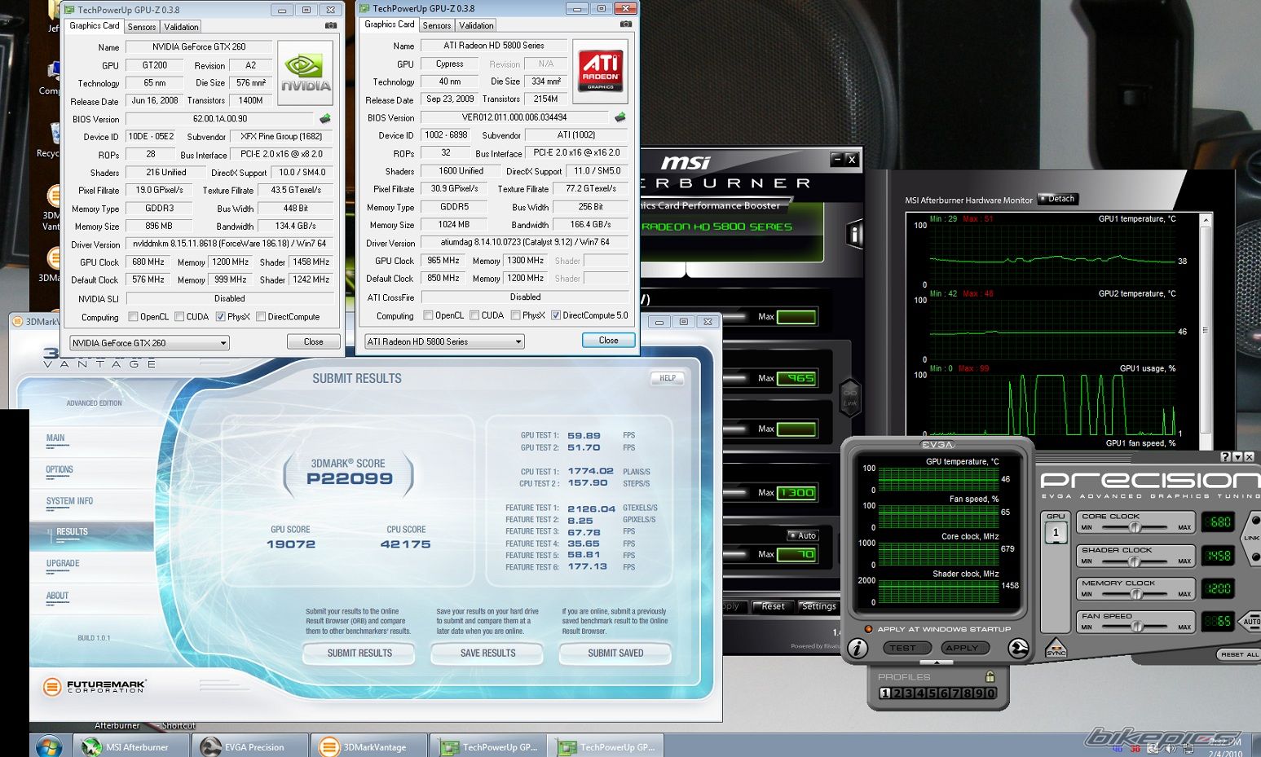Viewport: 1261px width, 757px height.
Task: Click Close in the NVIDIA GPU-Z window
Action: pyautogui.click(x=314, y=342)
